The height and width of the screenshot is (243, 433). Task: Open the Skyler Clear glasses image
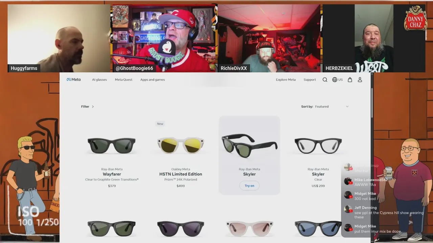click(x=318, y=145)
